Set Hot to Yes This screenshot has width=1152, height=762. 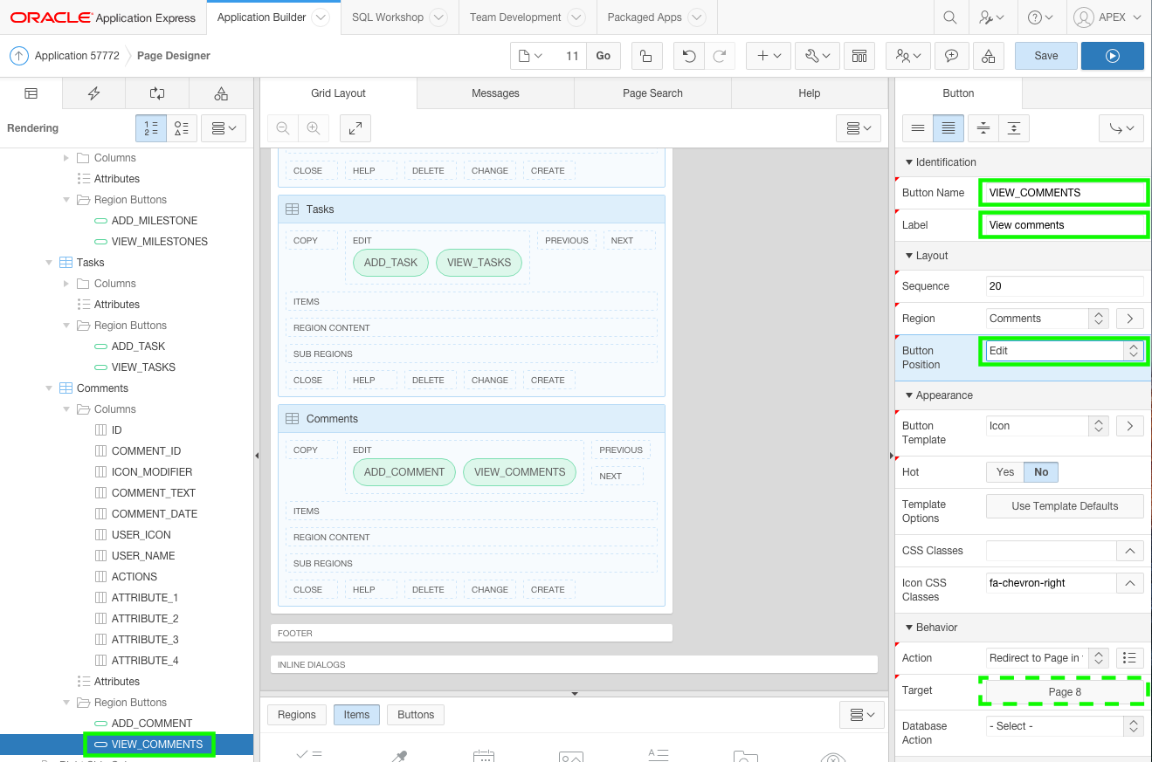tap(1005, 472)
